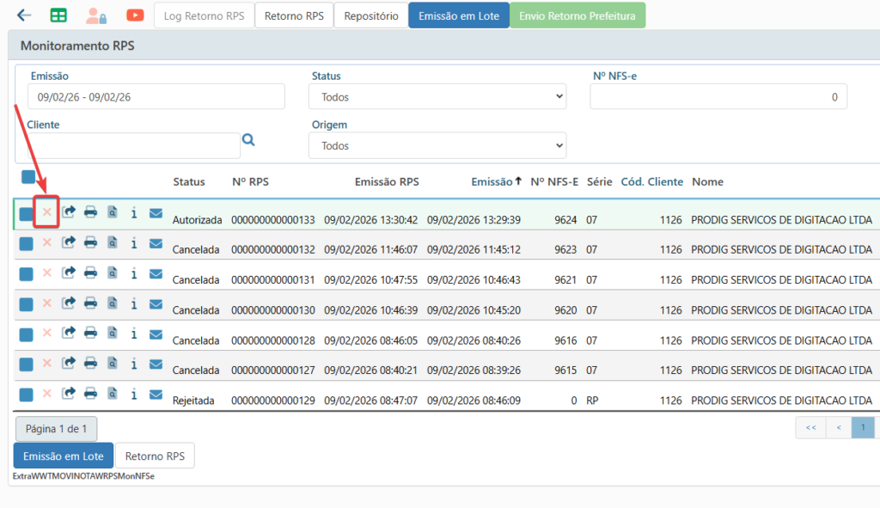
Task: Click the user lock icon
Action: tap(96, 15)
